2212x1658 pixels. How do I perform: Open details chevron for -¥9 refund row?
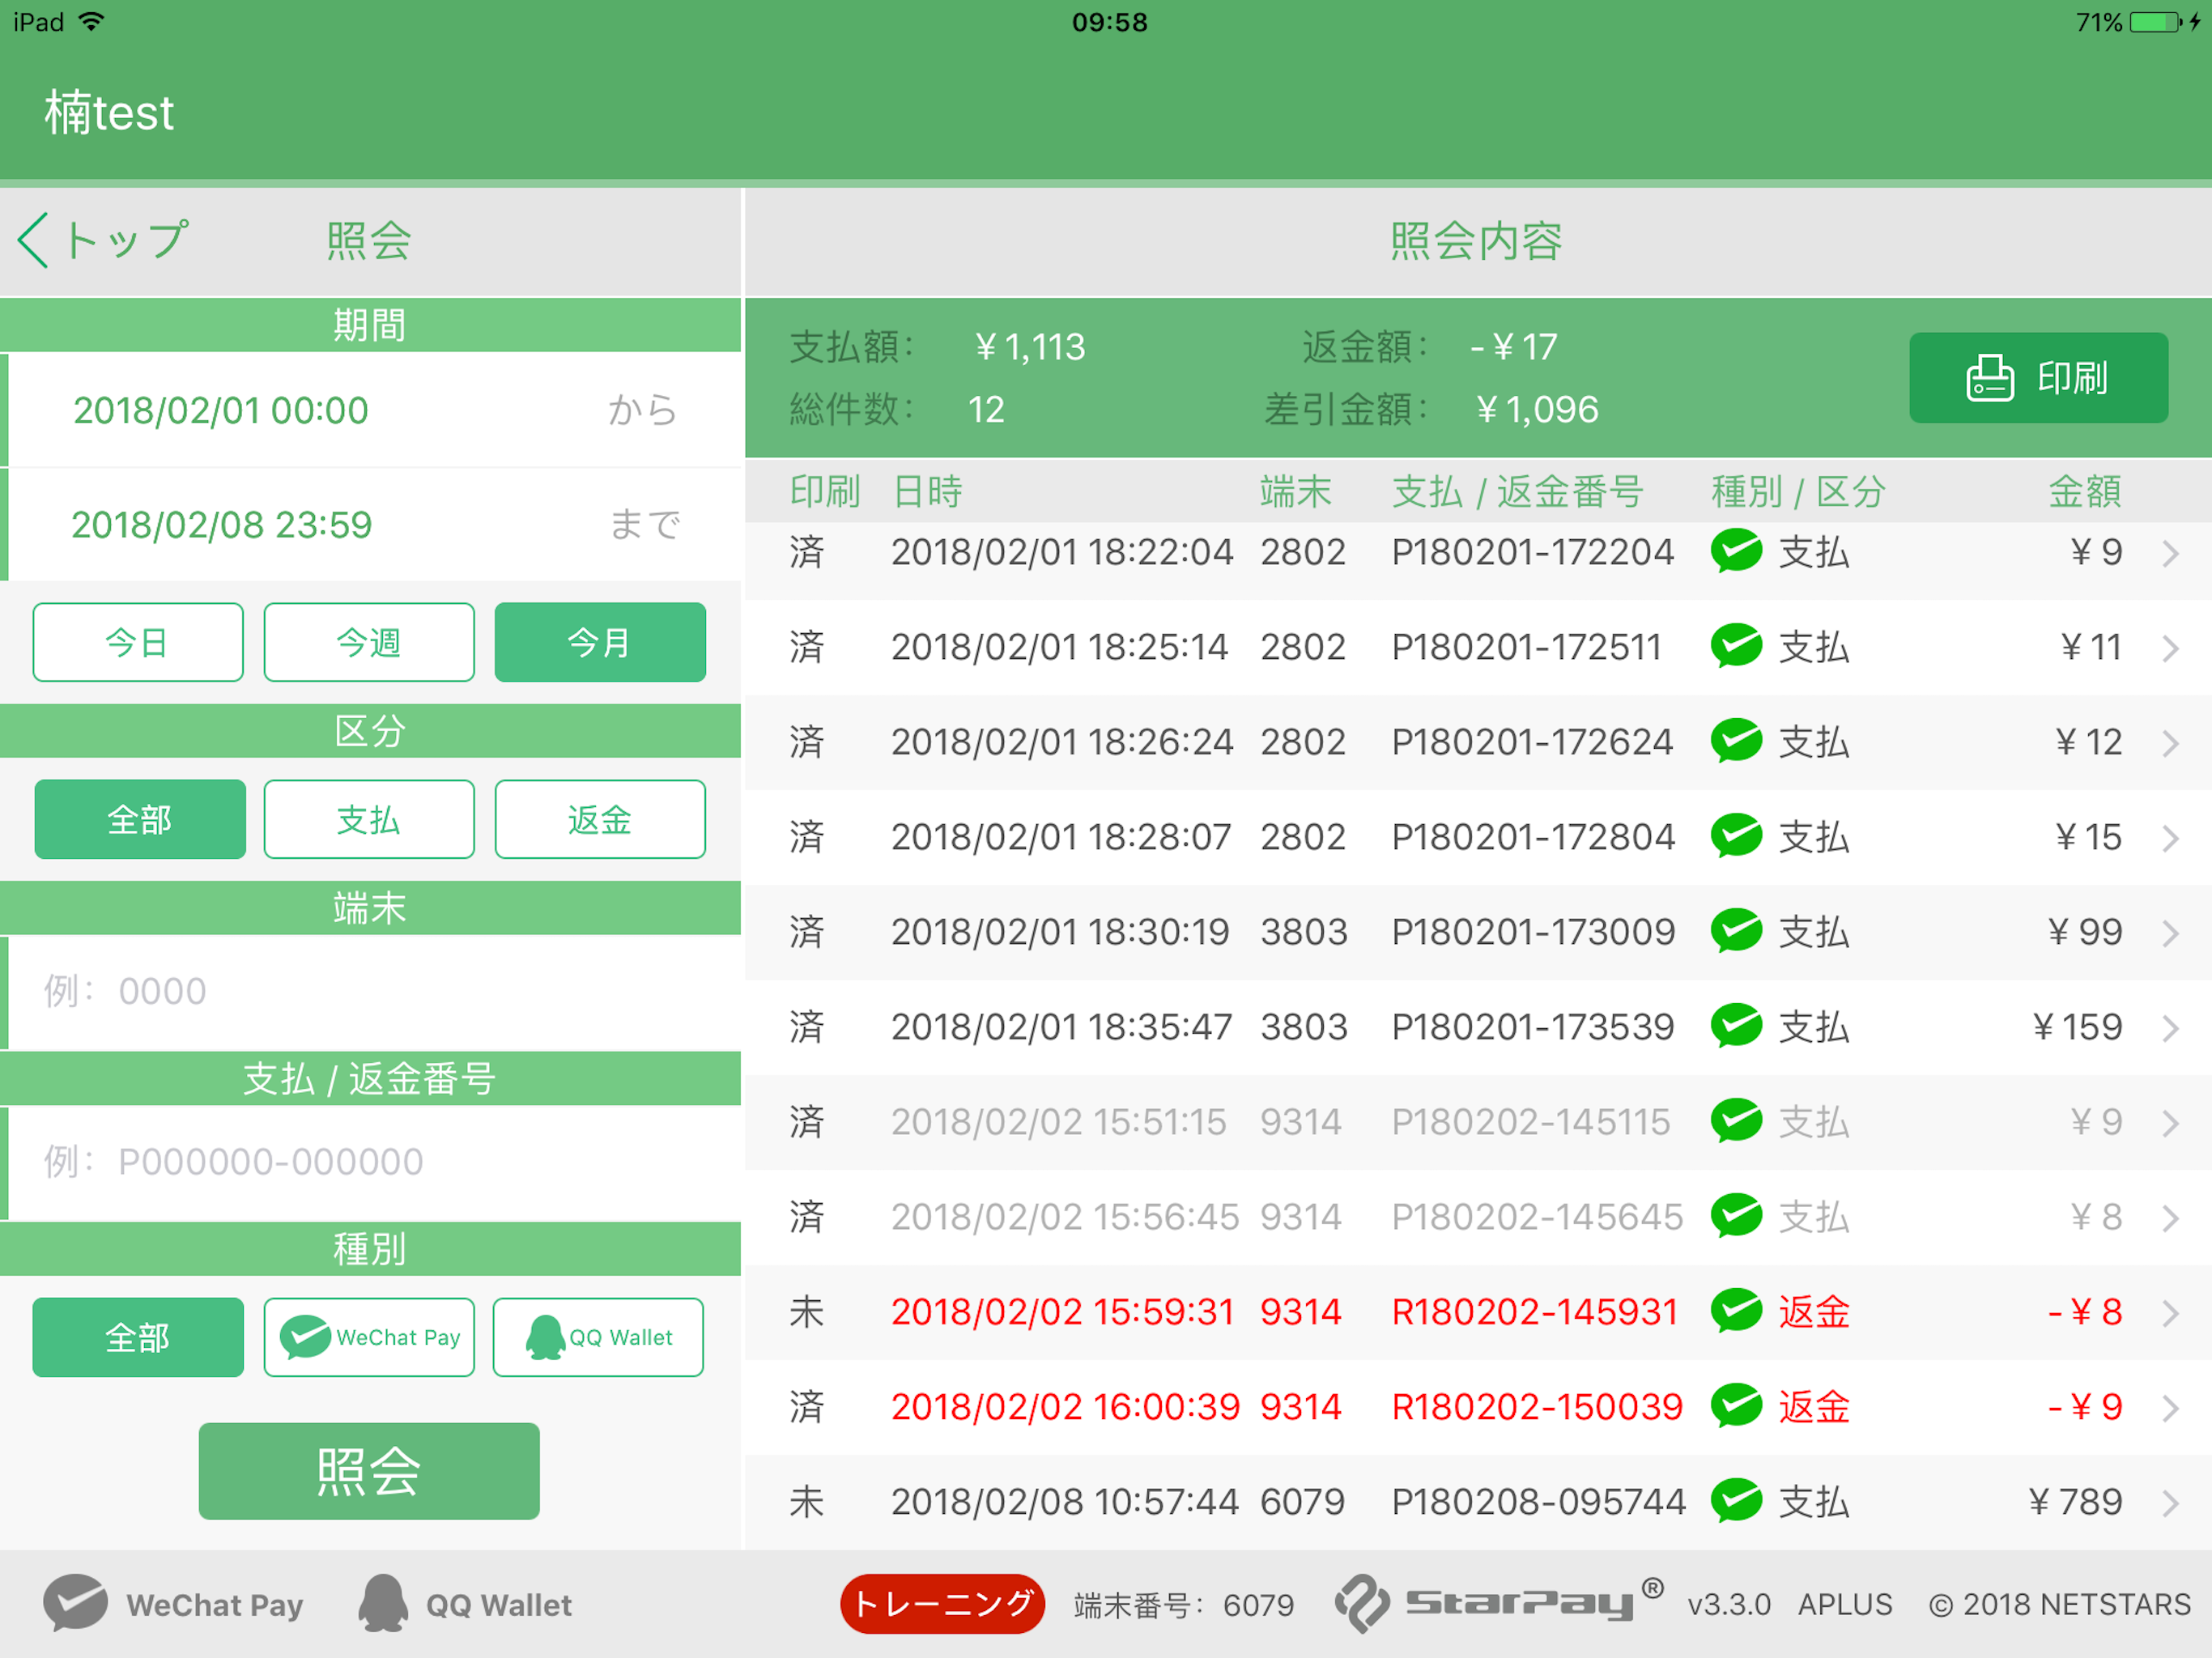coord(2170,1408)
